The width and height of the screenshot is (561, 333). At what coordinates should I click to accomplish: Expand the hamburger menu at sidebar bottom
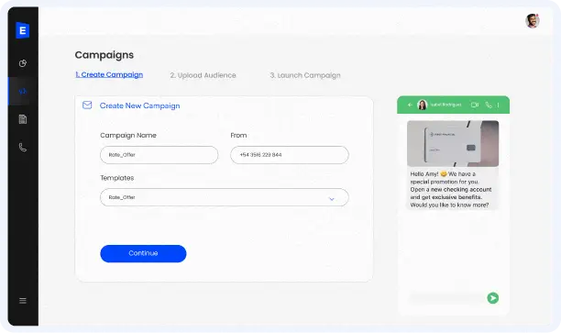pos(23,301)
